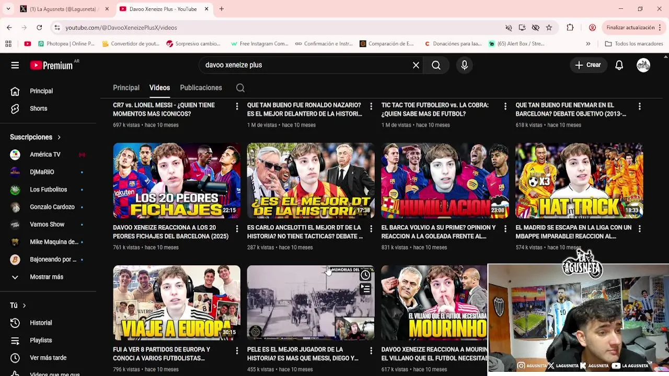The width and height of the screenshot is (669, 376).
Task: Open Chrome three-dot menu
Action: click(661, 28)
